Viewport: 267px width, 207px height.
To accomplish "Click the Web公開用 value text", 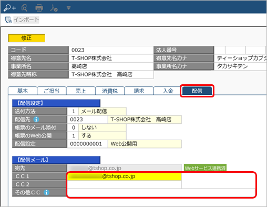I will pos(124,144).
